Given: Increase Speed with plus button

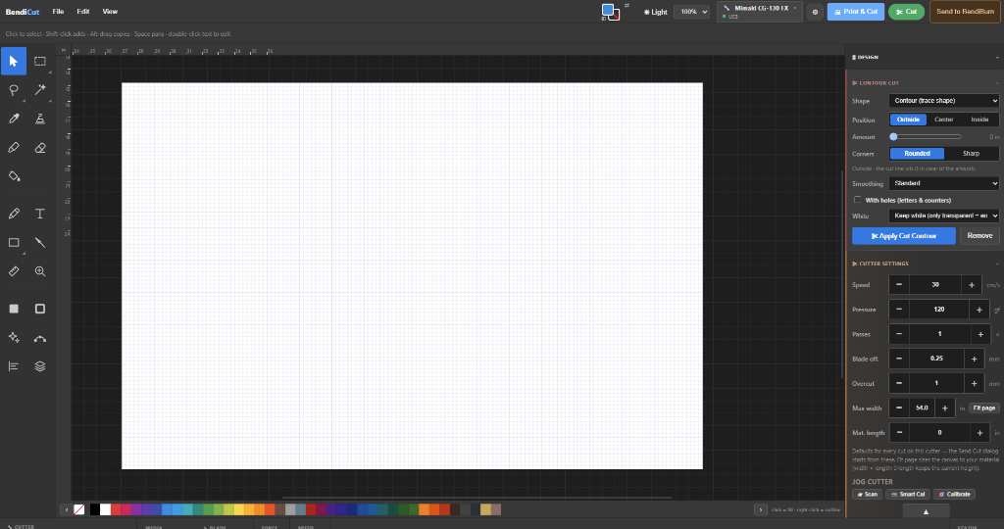Looking at the screenshot, I should tap(972, 285).
